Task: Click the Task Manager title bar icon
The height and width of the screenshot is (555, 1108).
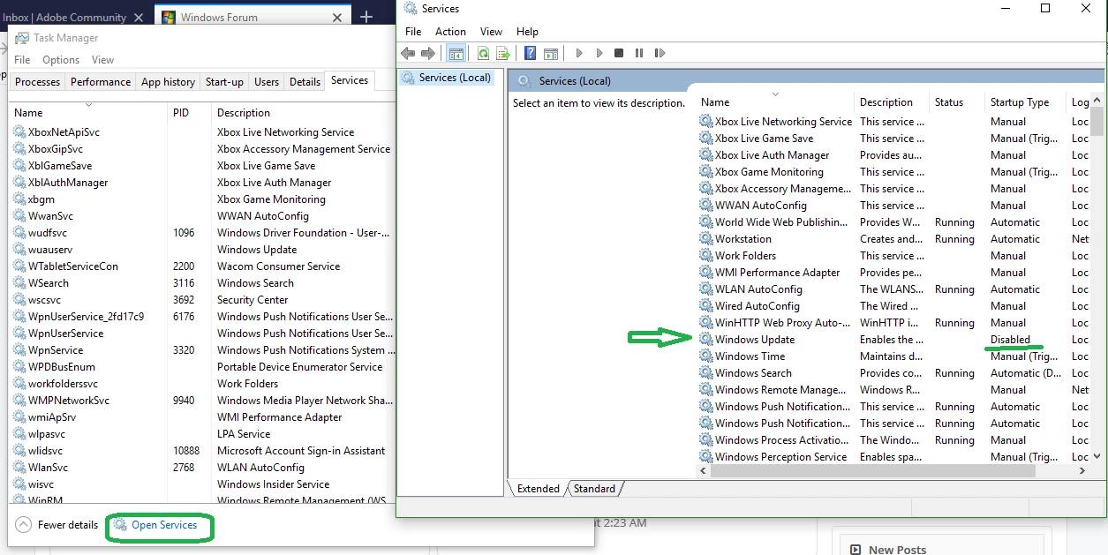Action: point(21,38)
